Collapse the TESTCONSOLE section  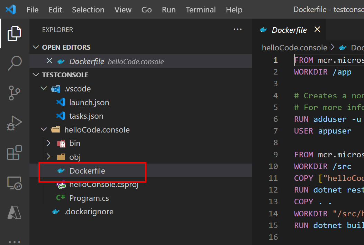tap(36, 75)
